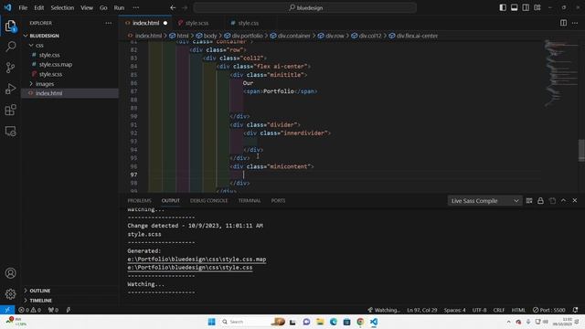This screenshot has width=585, height=329.
Task: Click Ln 97, Col 29 position indicator
Action: pos(422,310)
